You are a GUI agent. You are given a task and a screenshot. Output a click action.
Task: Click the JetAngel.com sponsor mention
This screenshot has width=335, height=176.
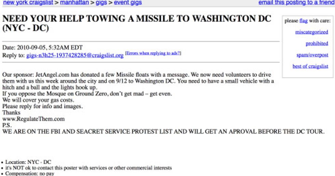[52, 75]
